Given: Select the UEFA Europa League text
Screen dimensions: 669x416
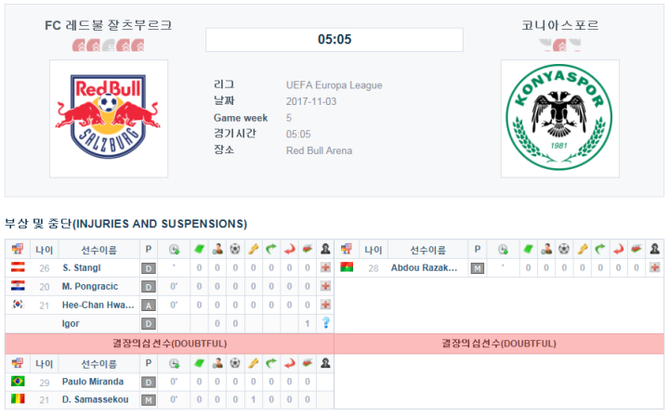Looking at the screenshot, I should point(334,85).
